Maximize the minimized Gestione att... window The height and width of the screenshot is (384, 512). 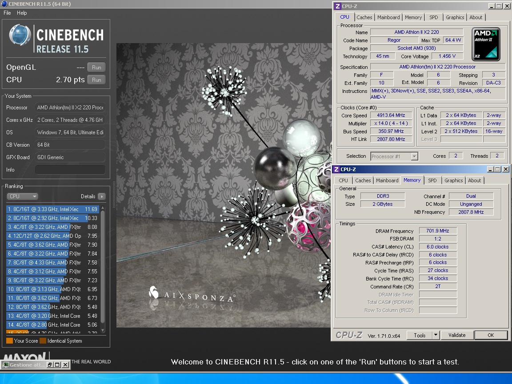57,365
